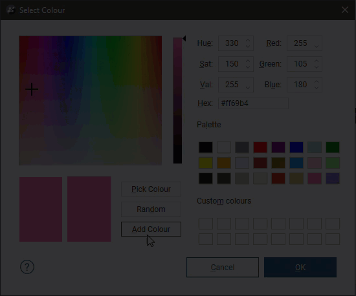
Task: Click the first empty custom colour slot
Action: [x=206, y=224]
